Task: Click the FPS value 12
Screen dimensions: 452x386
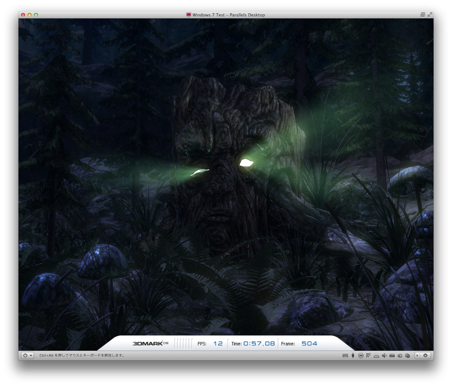Action: tap(218, 344)
